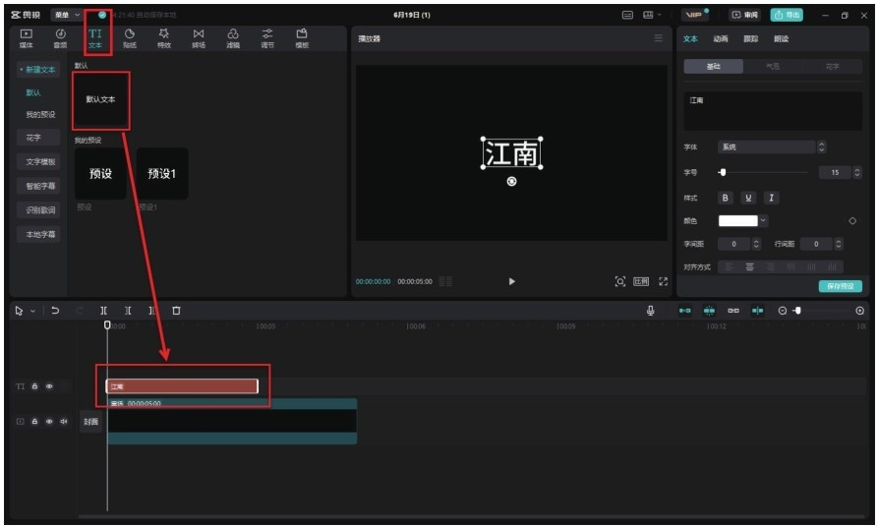This screenshot has width=878, height=527.
Task: Click the trim-left tool beside the split tool
Action: (128, 311)
